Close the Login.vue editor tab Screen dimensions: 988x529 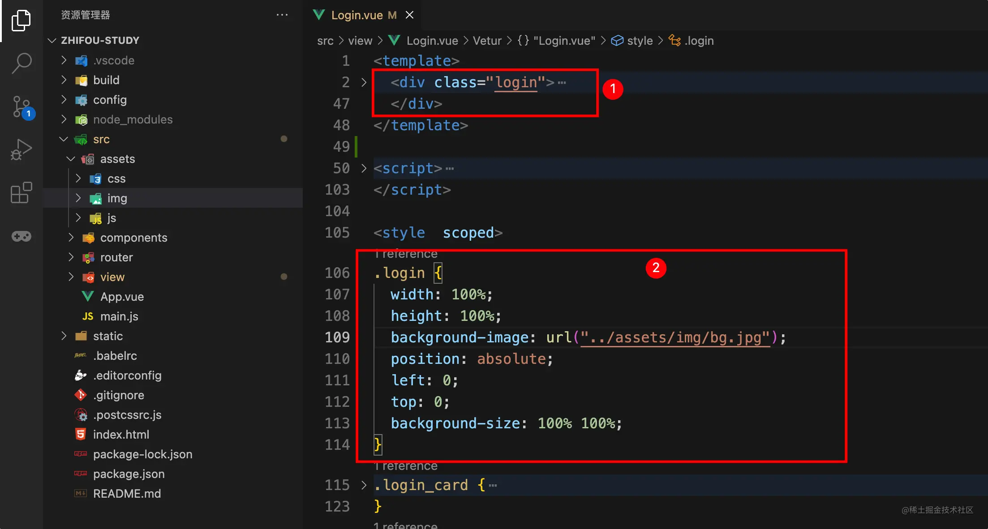409,15
